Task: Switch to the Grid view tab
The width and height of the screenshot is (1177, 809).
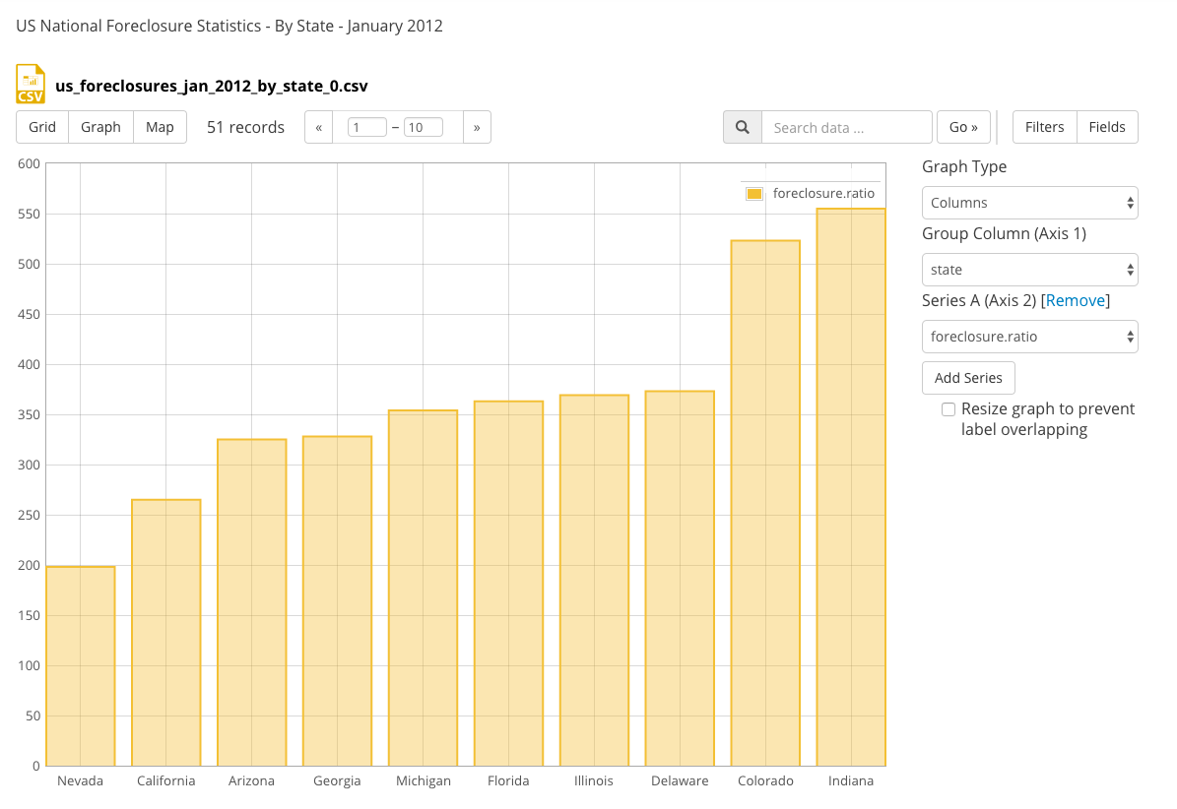Action: (42, 128)
